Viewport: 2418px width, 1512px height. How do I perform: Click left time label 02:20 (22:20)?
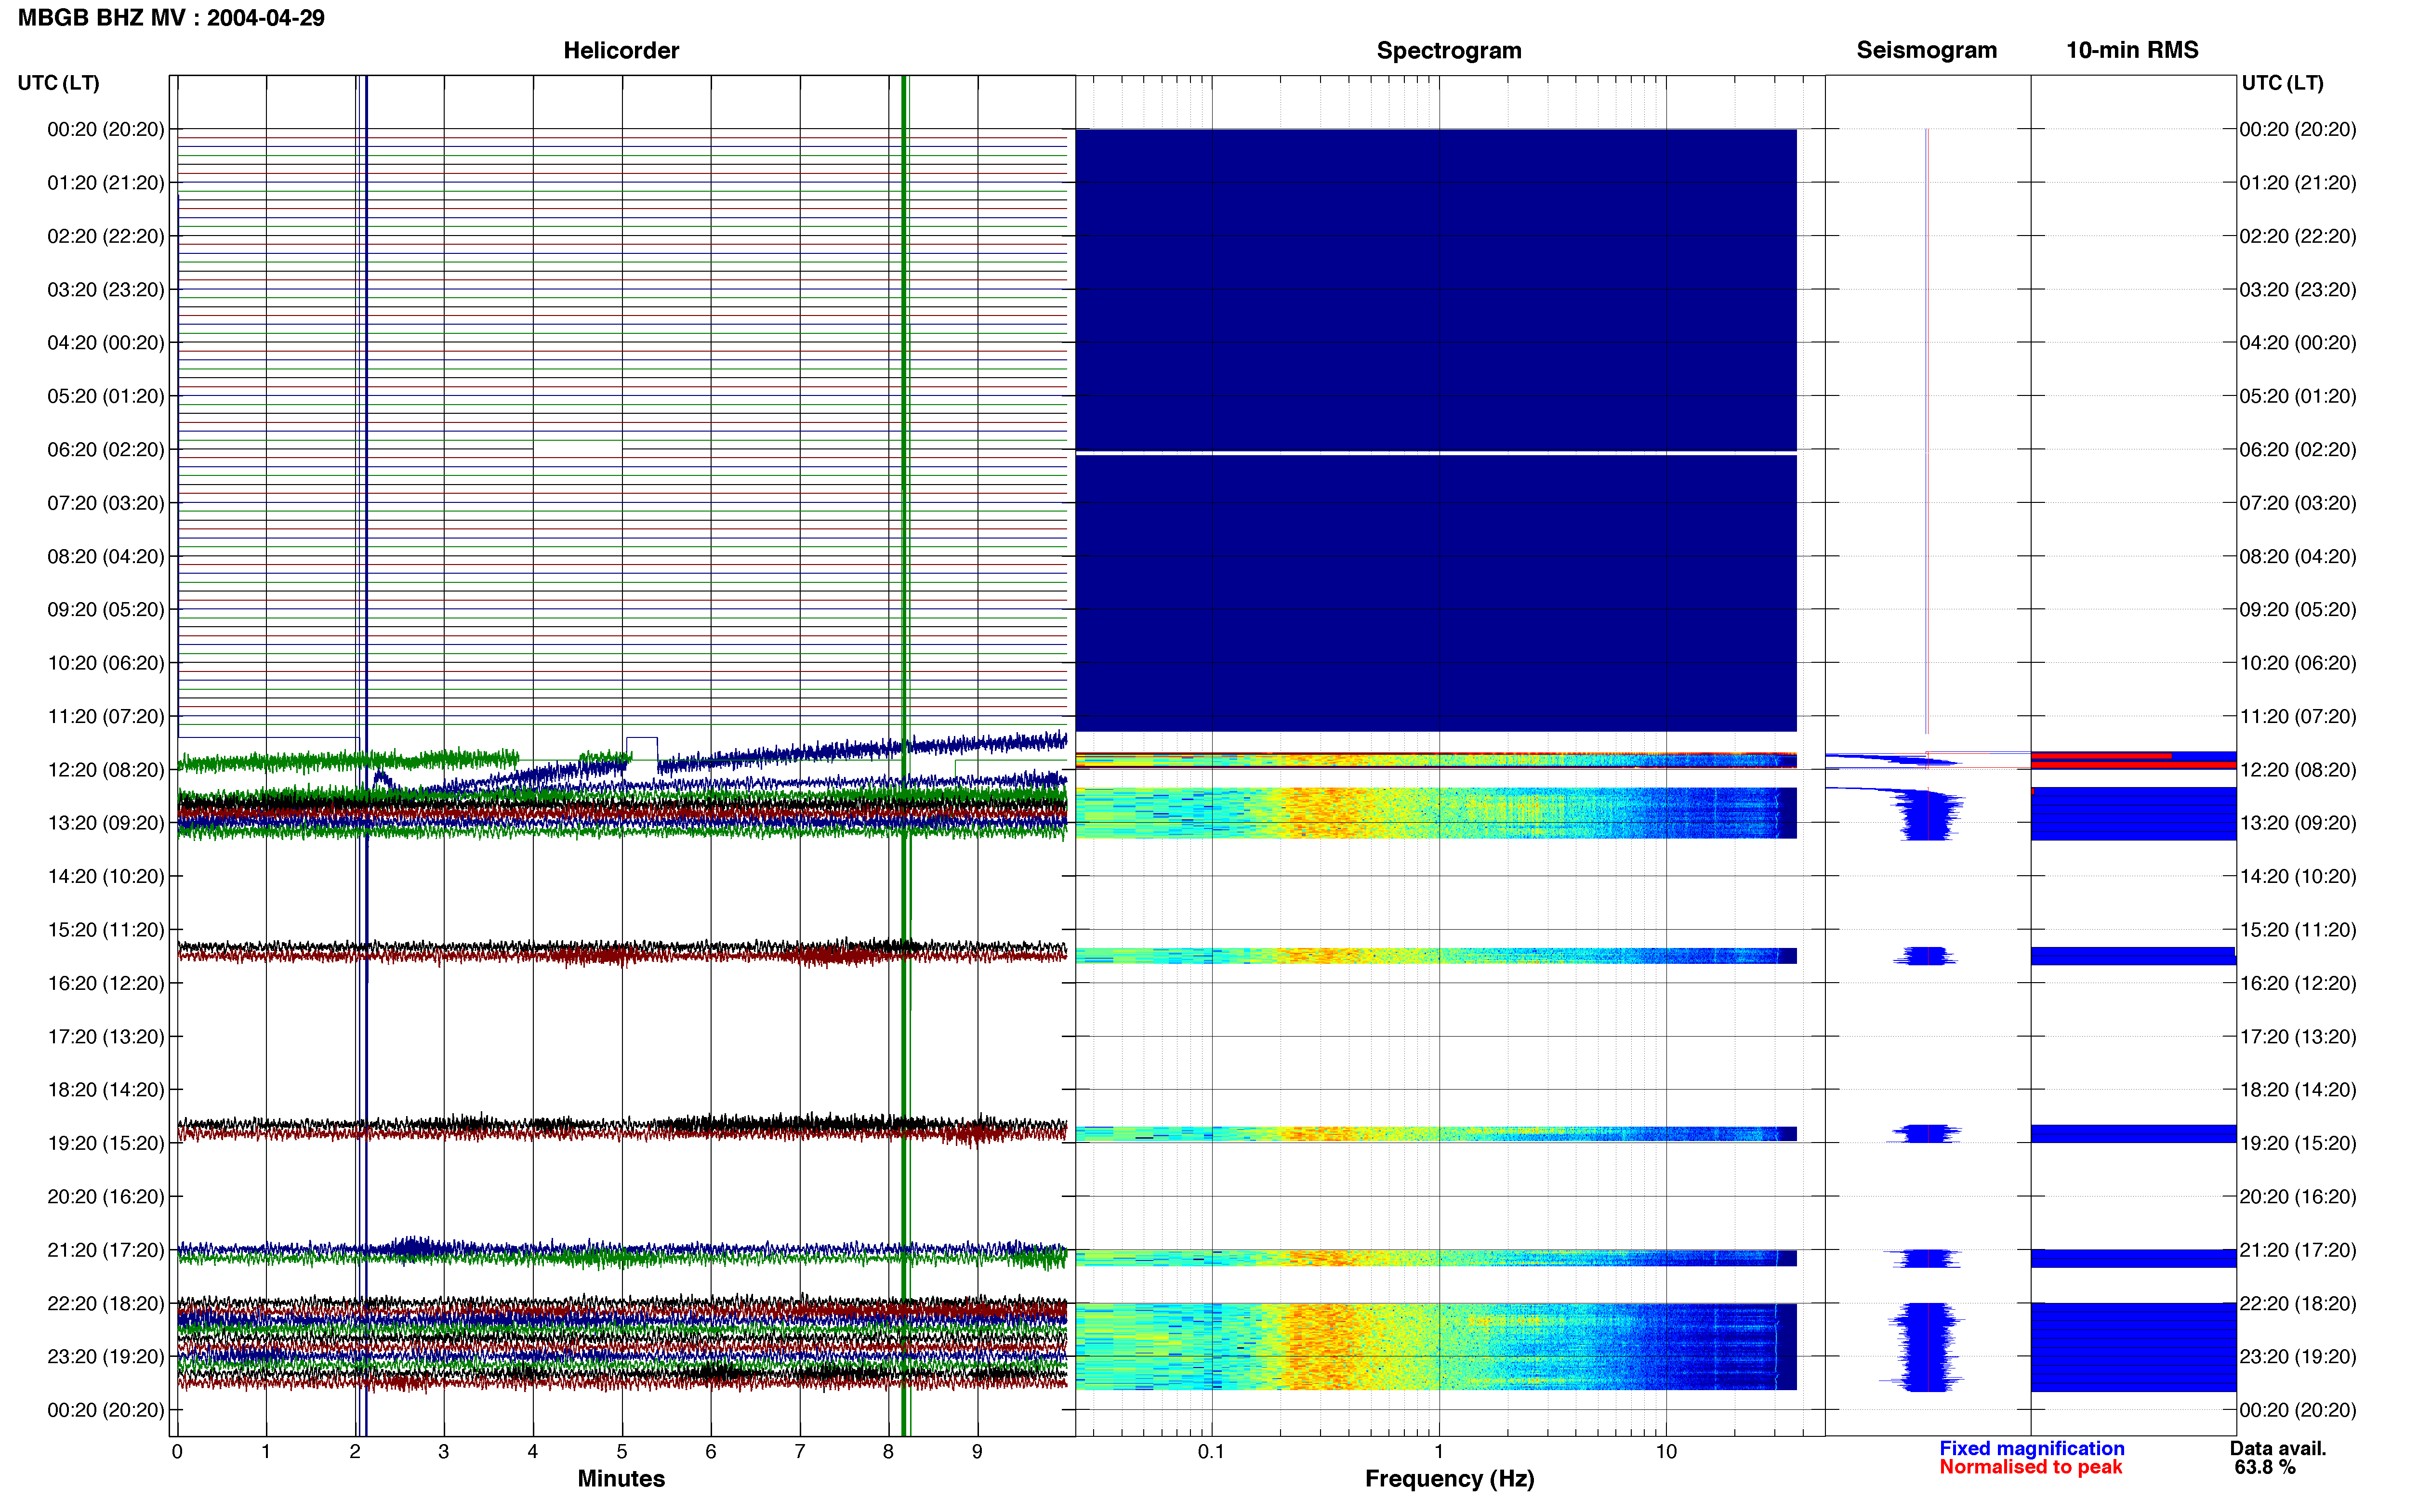point(106,236)
